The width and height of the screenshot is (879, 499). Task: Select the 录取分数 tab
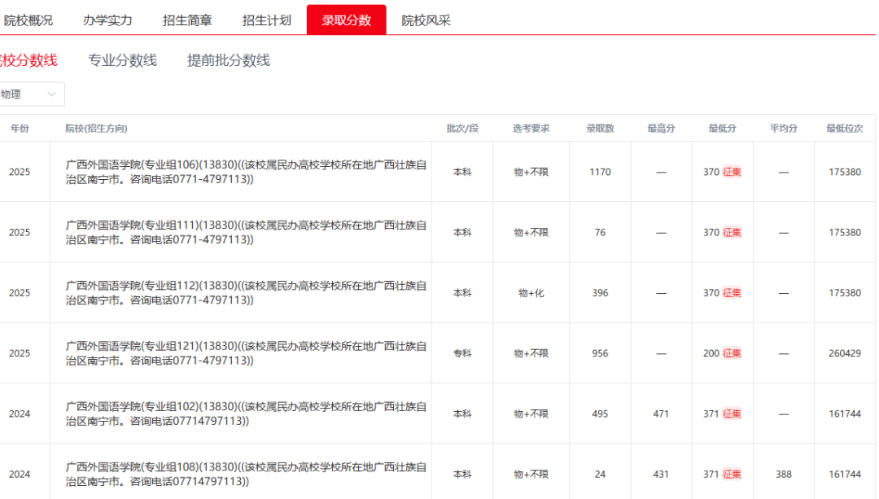tap(347, 20)
